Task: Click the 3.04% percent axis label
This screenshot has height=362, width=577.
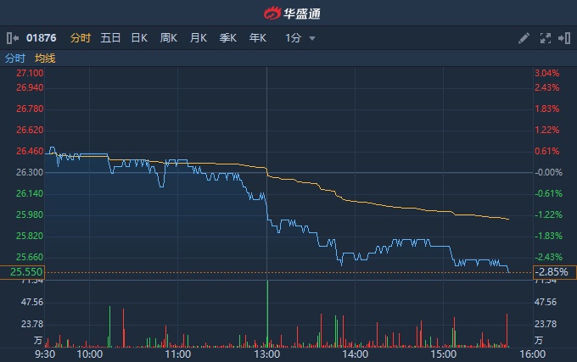Action: point(547,73)
